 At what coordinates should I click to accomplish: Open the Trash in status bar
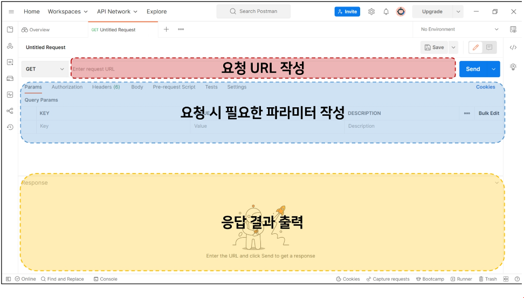pyautogui.click(x=487, y=279)
